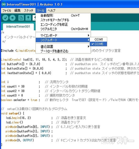Image resolution: width=139 pixels, height=149 pixels.
Task: Select エンコーディングを修正 menu entry
Action: pos(63,25)
